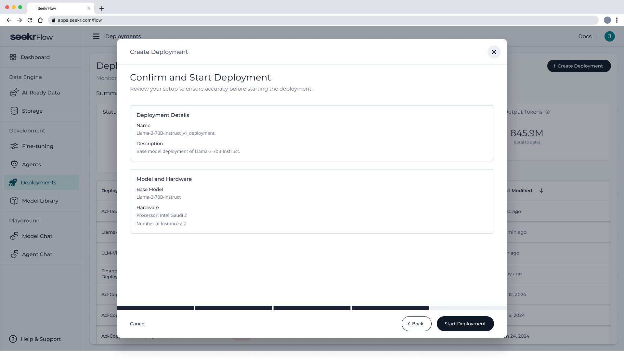The image size is (624, 362).
Task: Open Agent Chat playground
Action: (42, 254)
